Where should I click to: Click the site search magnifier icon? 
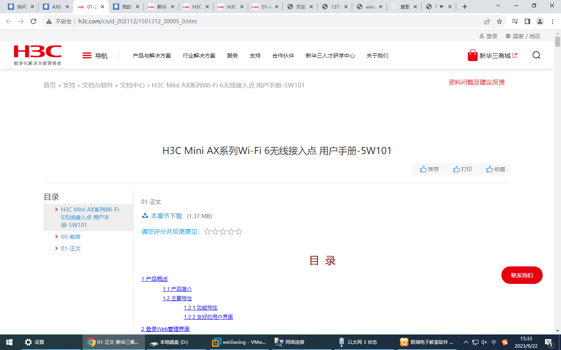tap(536, 55)
